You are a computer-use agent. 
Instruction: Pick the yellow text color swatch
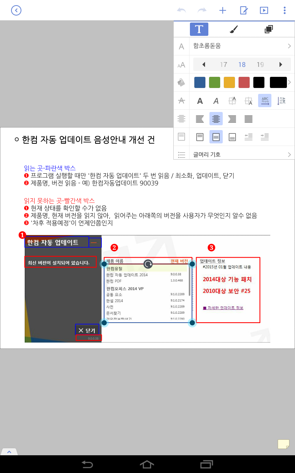229,82
